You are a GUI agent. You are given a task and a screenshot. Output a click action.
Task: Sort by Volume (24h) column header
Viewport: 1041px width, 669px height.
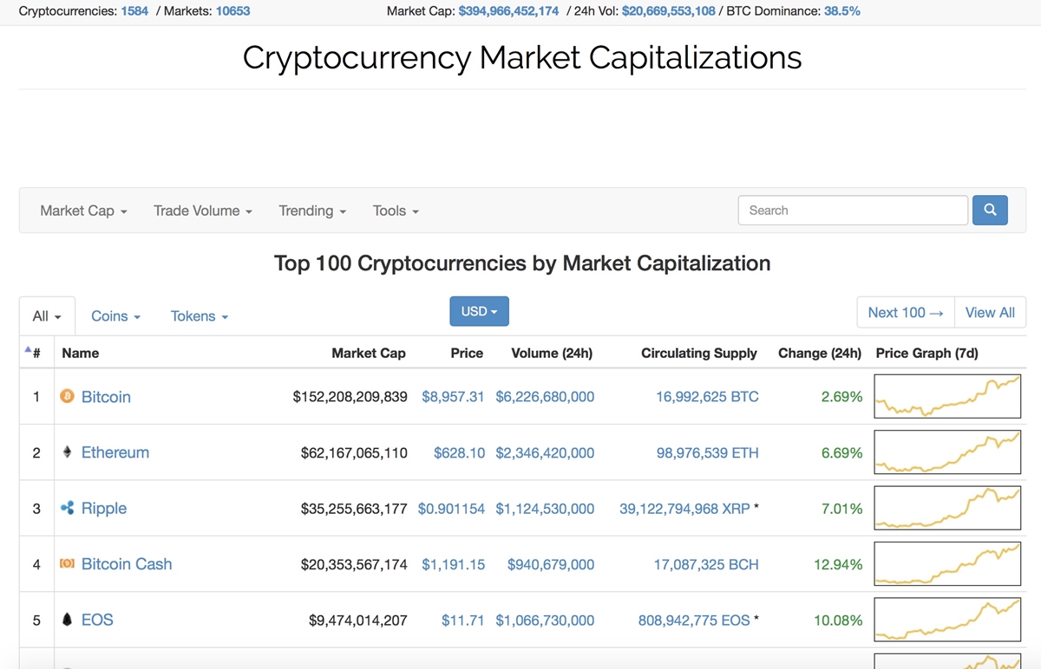(552, 353)
